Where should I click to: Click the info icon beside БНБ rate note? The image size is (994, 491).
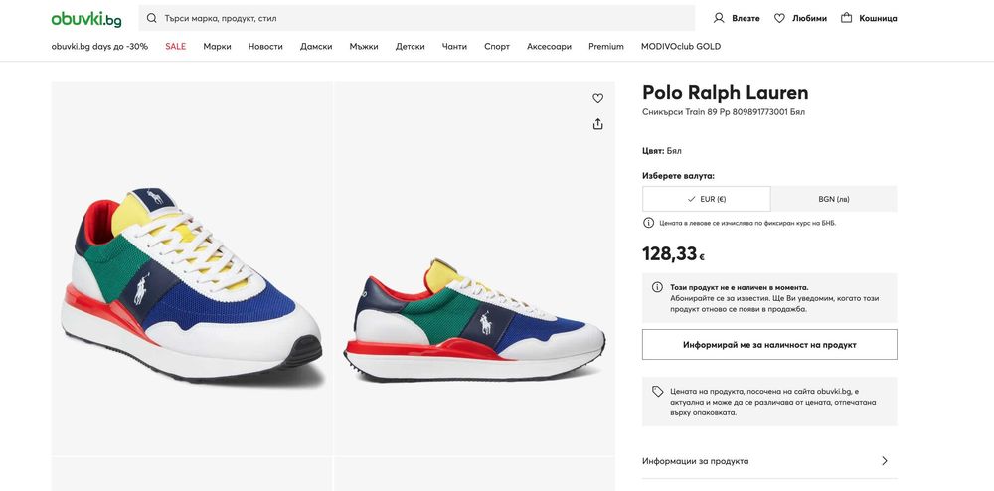point(648,223)
